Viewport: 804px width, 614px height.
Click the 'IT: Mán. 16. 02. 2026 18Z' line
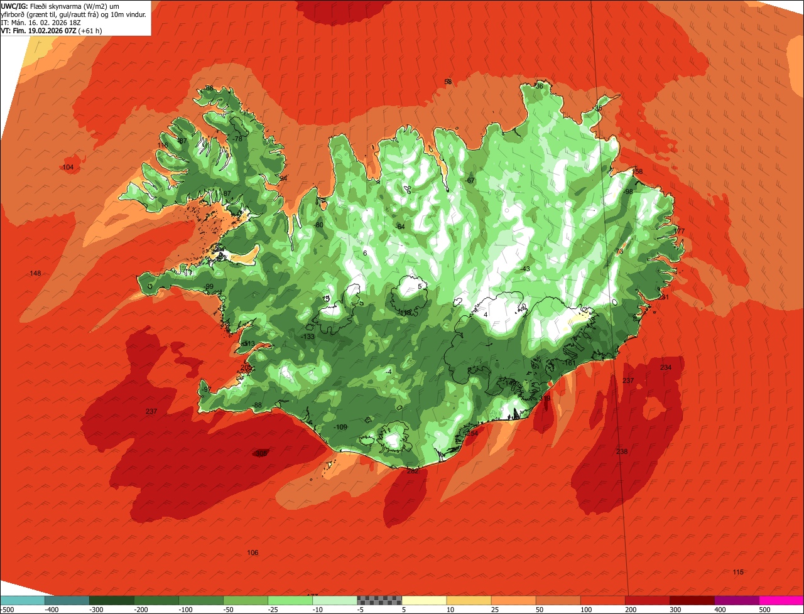[x=40, y=22]
